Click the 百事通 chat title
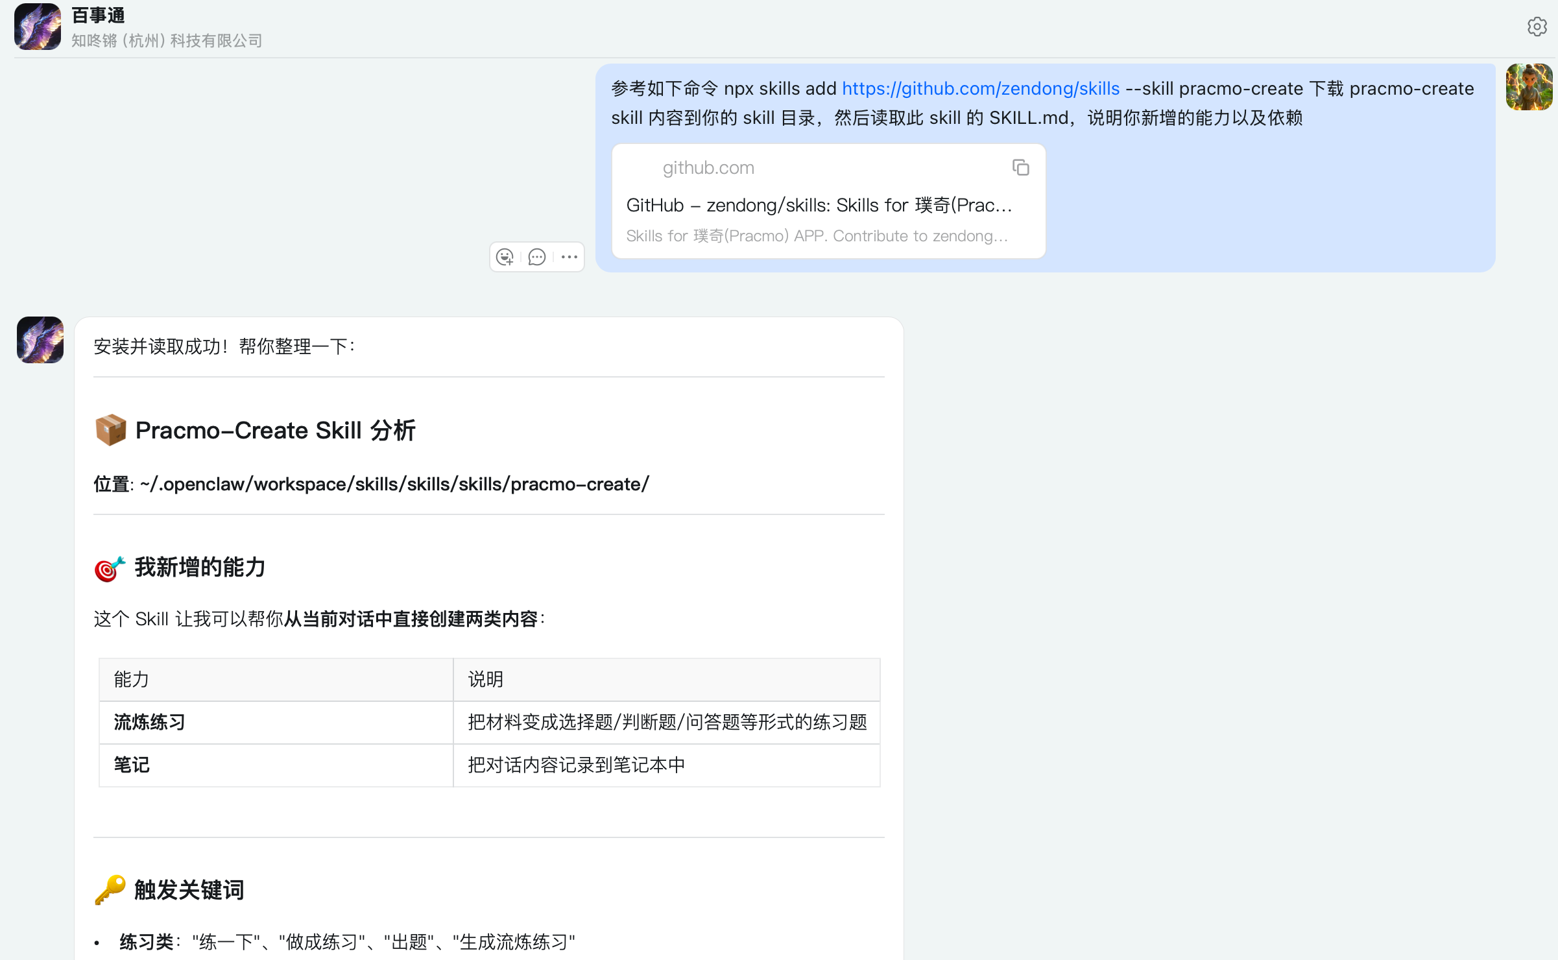The width and height of the screenshot is (1558, 960). (x=98, y=16)
